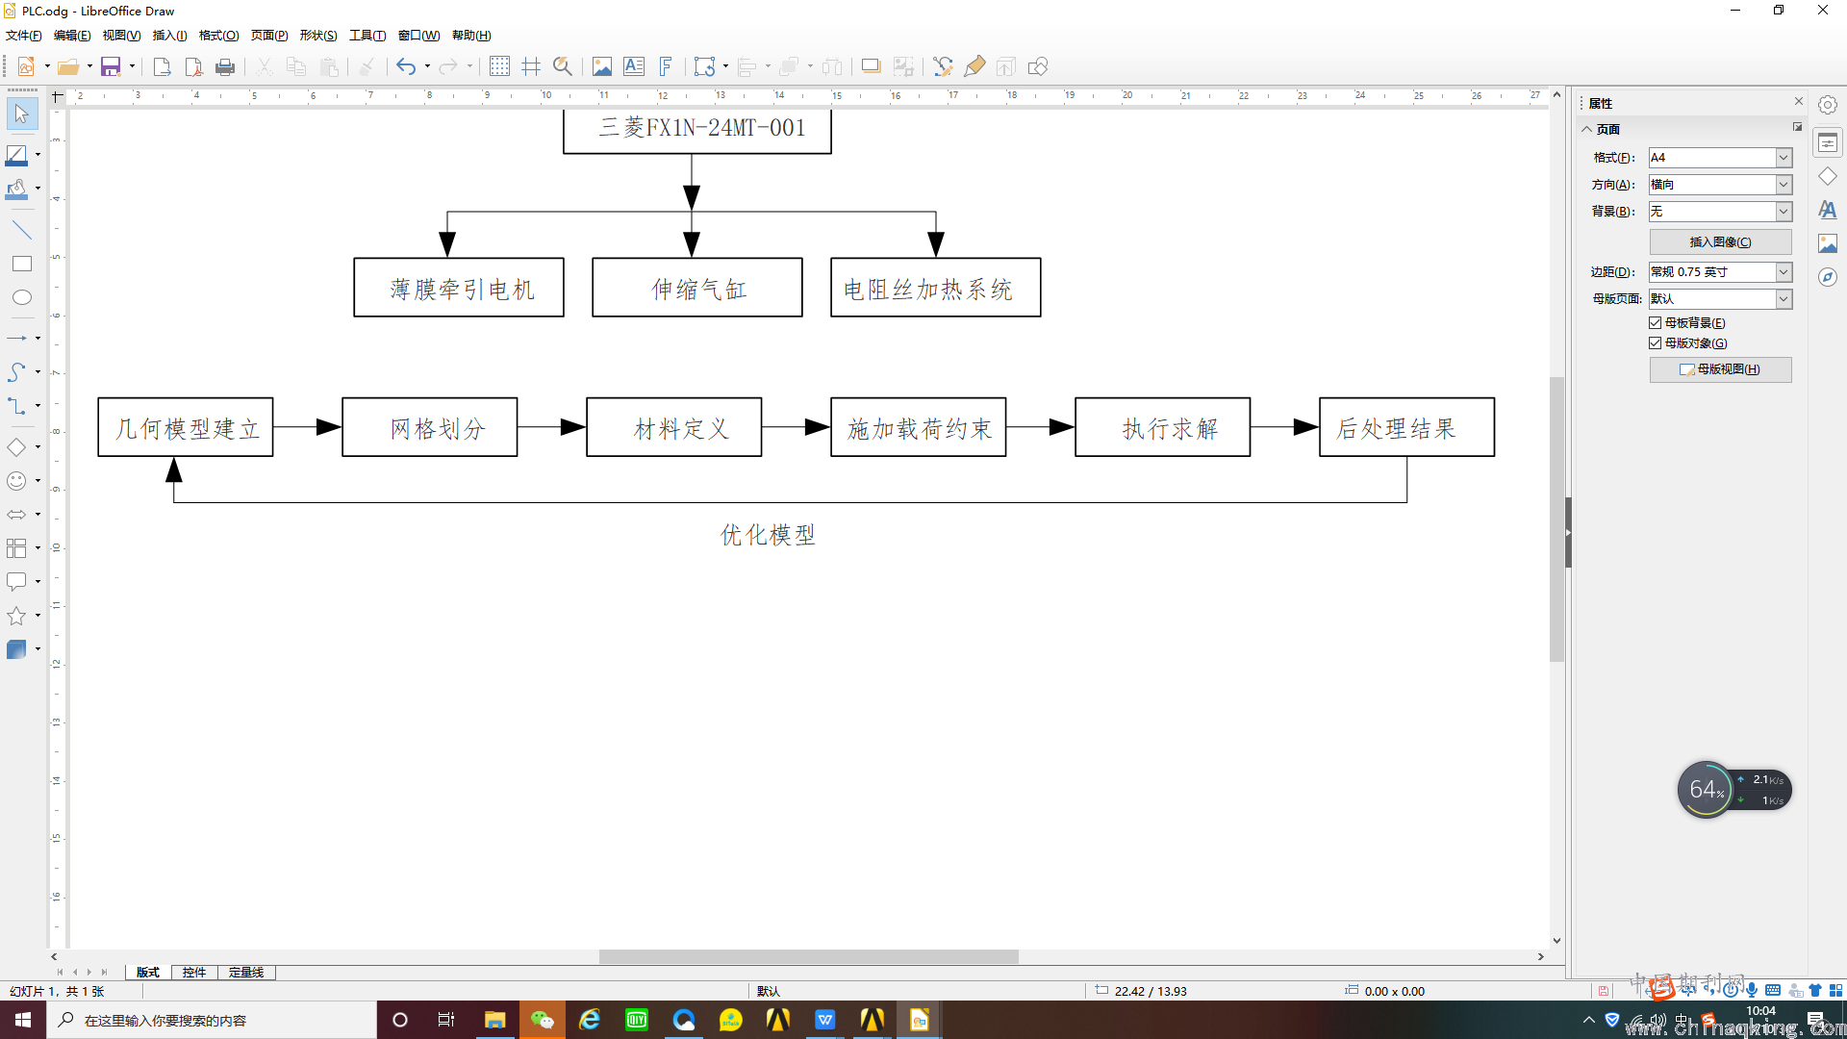Open the Internet Explorer taskbar icon

point(590,1020)
